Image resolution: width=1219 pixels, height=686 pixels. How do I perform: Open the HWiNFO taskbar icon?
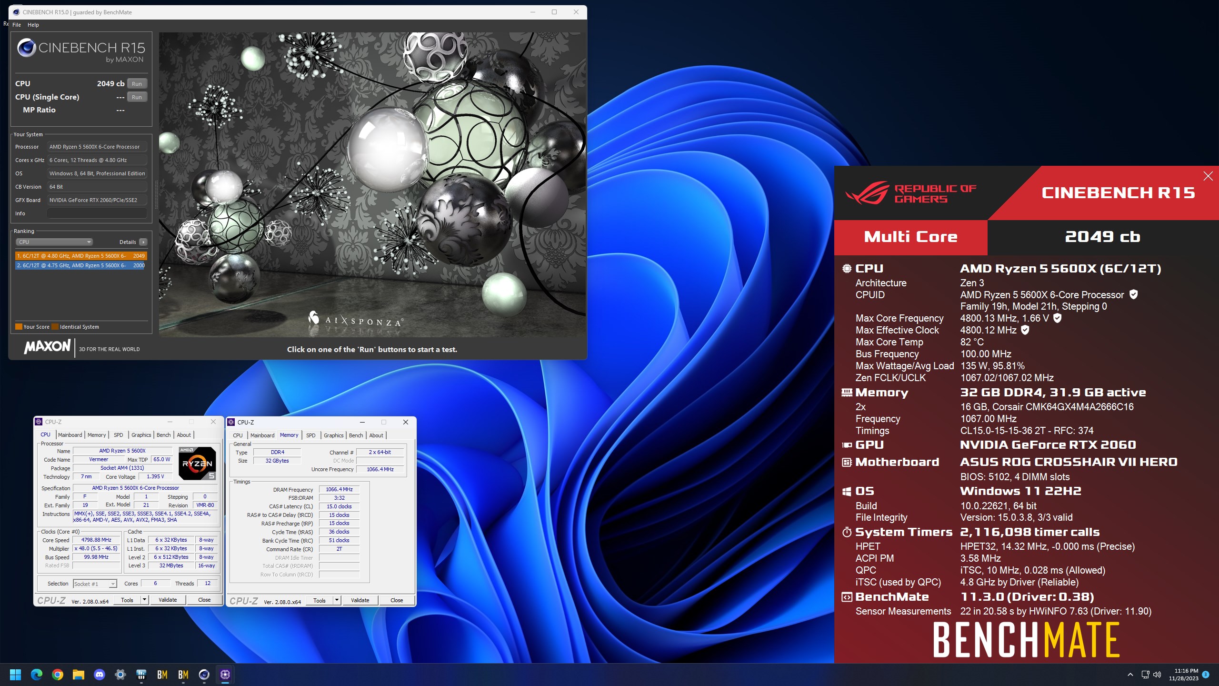pyautogui.click(x=141, y=675)
